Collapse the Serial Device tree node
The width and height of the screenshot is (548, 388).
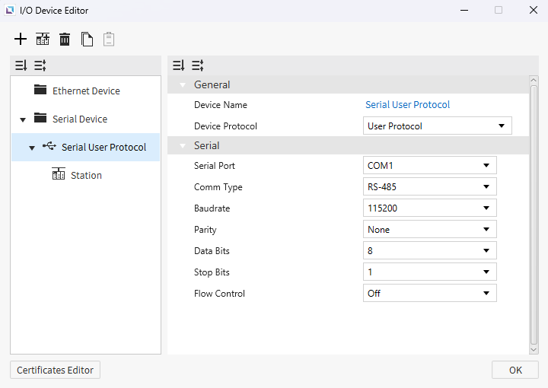pos(23,119)
